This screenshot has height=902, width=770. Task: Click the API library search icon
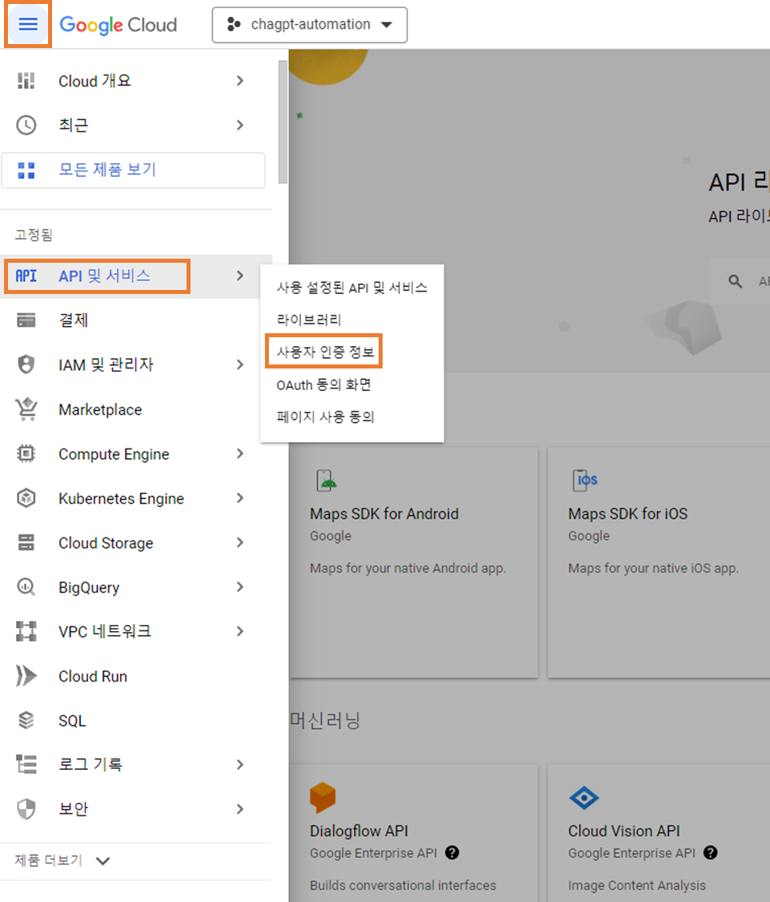point(735,281)
